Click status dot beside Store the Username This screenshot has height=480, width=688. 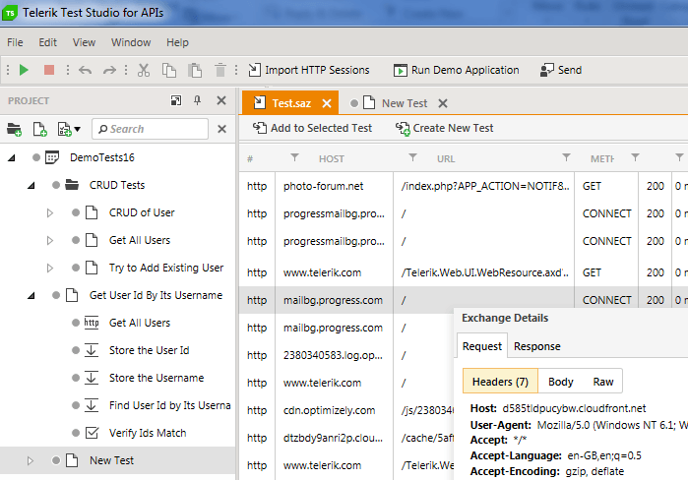76,378
